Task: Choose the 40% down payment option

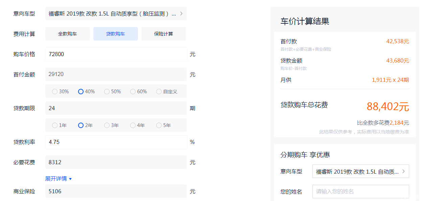Action: pyautogui.click(x=81, y=92)
